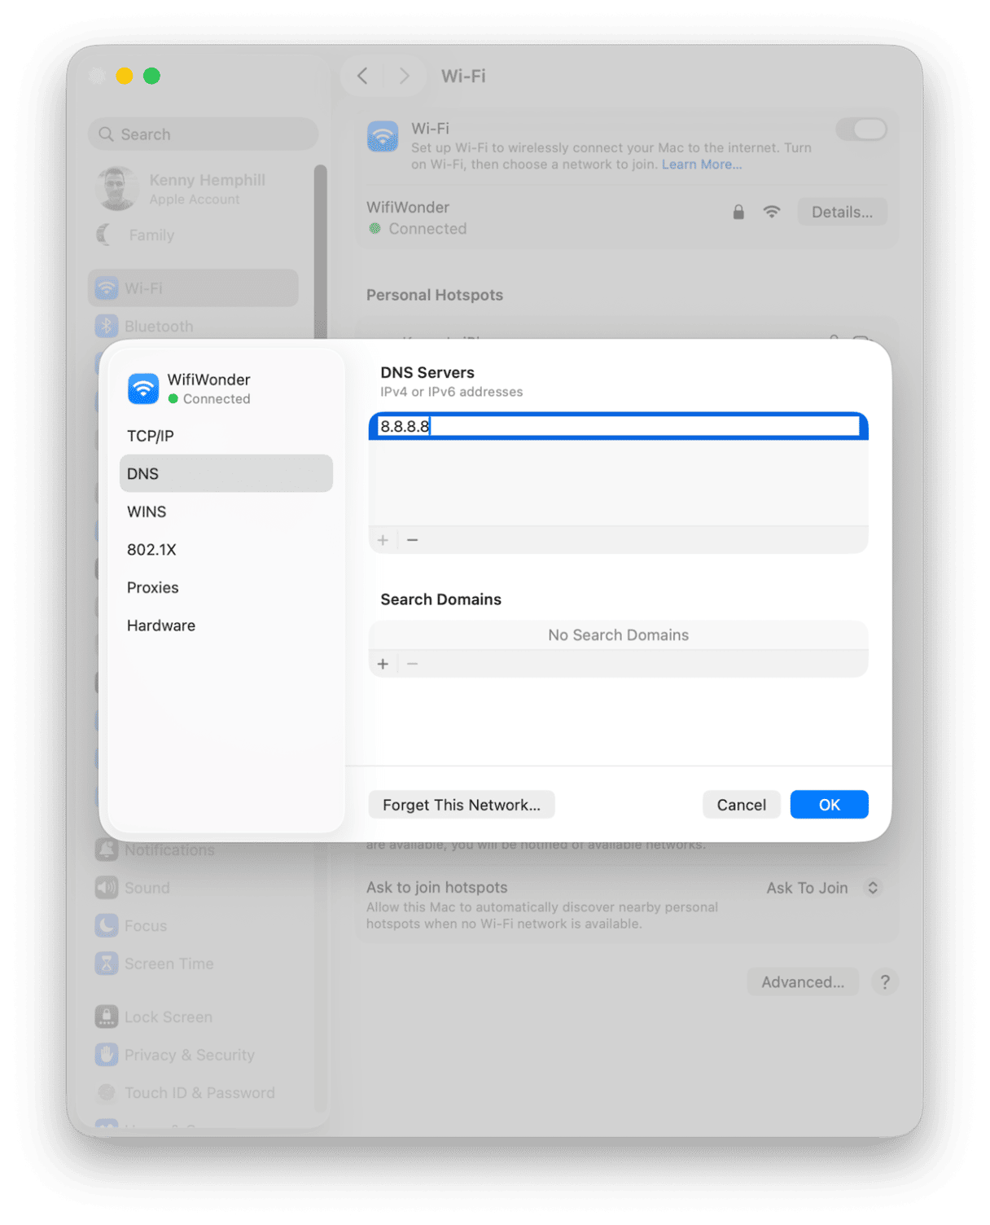Click the Touch ID fingerprint icon
The width and height of the screenshot is (990, 1225).
(x=107, y=1092)
